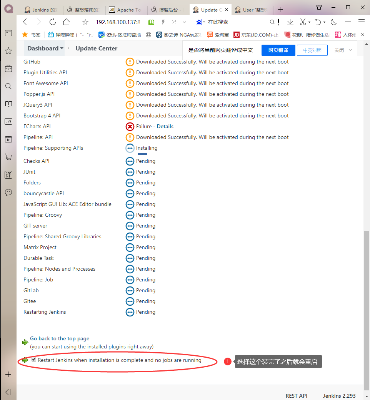
Task: Open the browser home page icon
Action: coord(66,22)
